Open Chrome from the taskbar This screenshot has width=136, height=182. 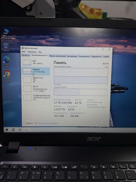[x=14, y=130]
